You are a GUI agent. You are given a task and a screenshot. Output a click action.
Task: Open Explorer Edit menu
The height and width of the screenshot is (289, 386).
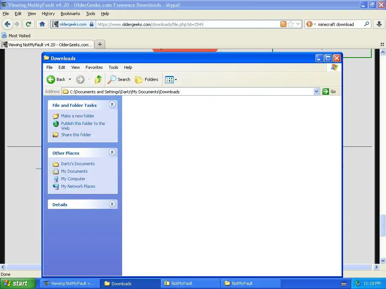pos(62,67)
